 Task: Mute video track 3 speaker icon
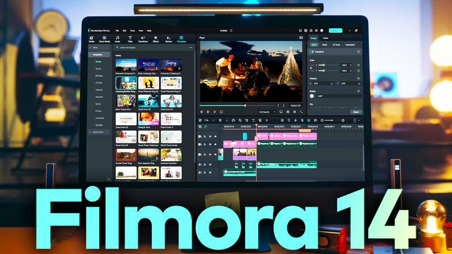click(x=210, y=136)
